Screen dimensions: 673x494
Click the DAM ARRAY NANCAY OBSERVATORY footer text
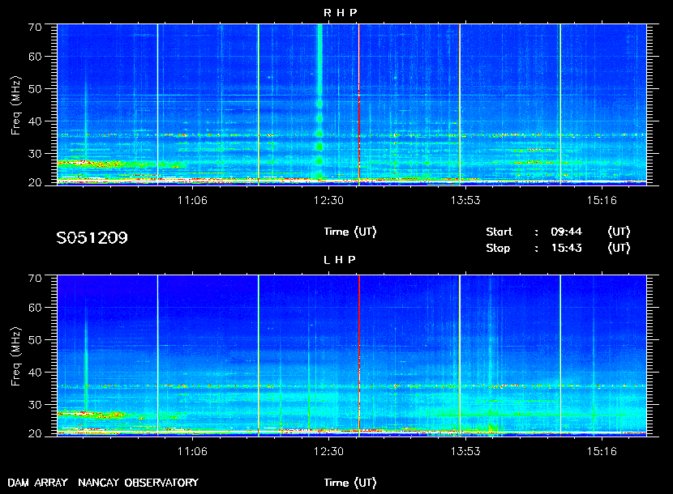[103, 483]
